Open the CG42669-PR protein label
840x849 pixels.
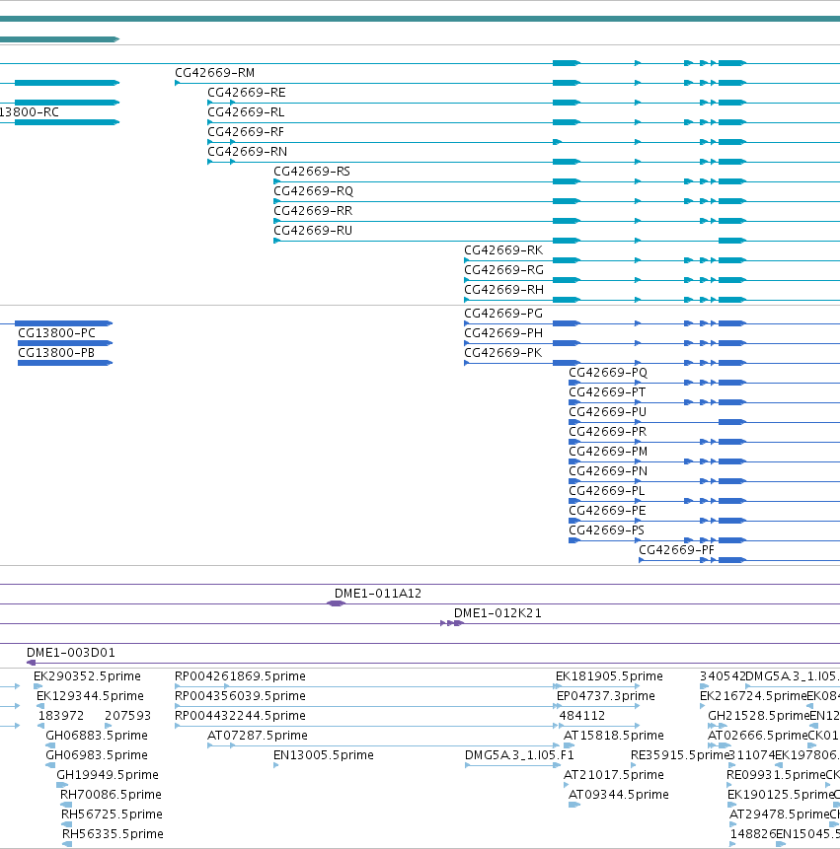(607, 432)
